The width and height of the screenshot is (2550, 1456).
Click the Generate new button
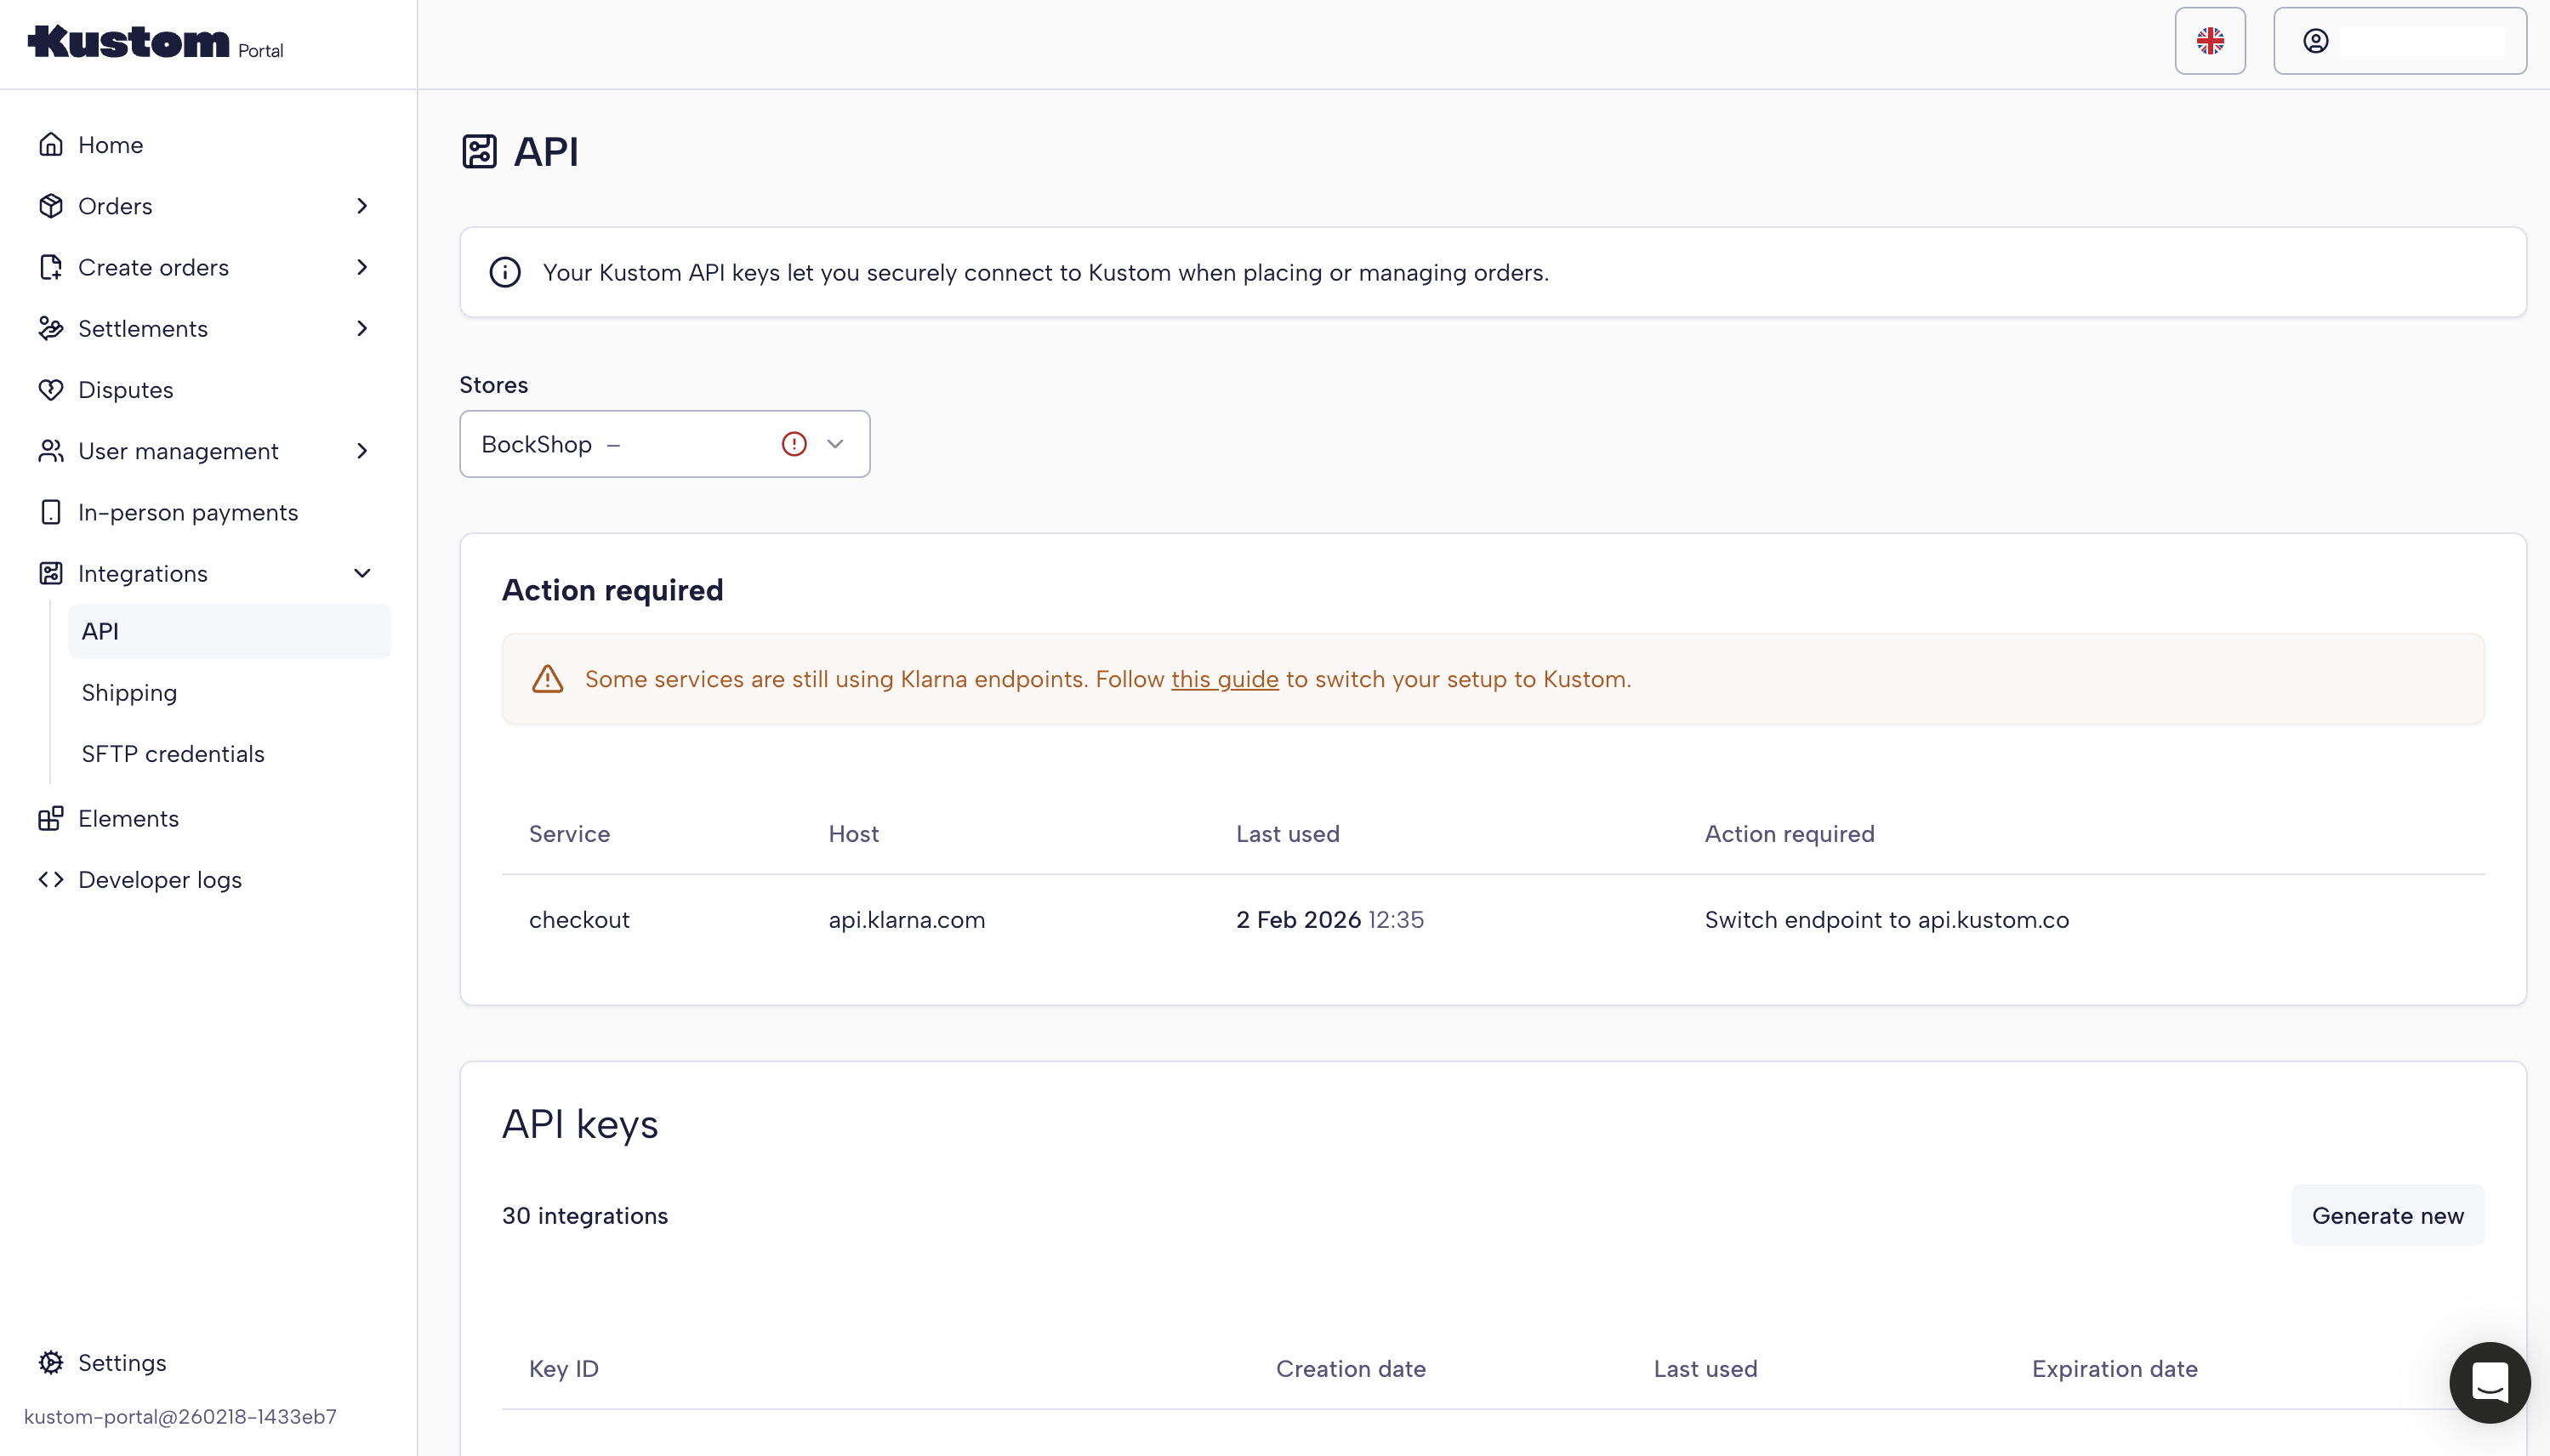coord(2387,1216)
